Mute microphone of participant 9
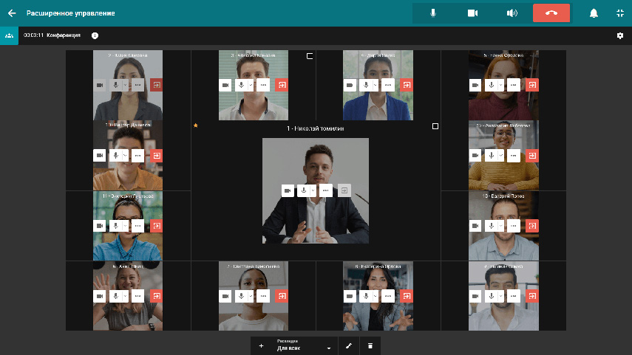Viewport: 632px width, 355px height. tap(491, 296)
